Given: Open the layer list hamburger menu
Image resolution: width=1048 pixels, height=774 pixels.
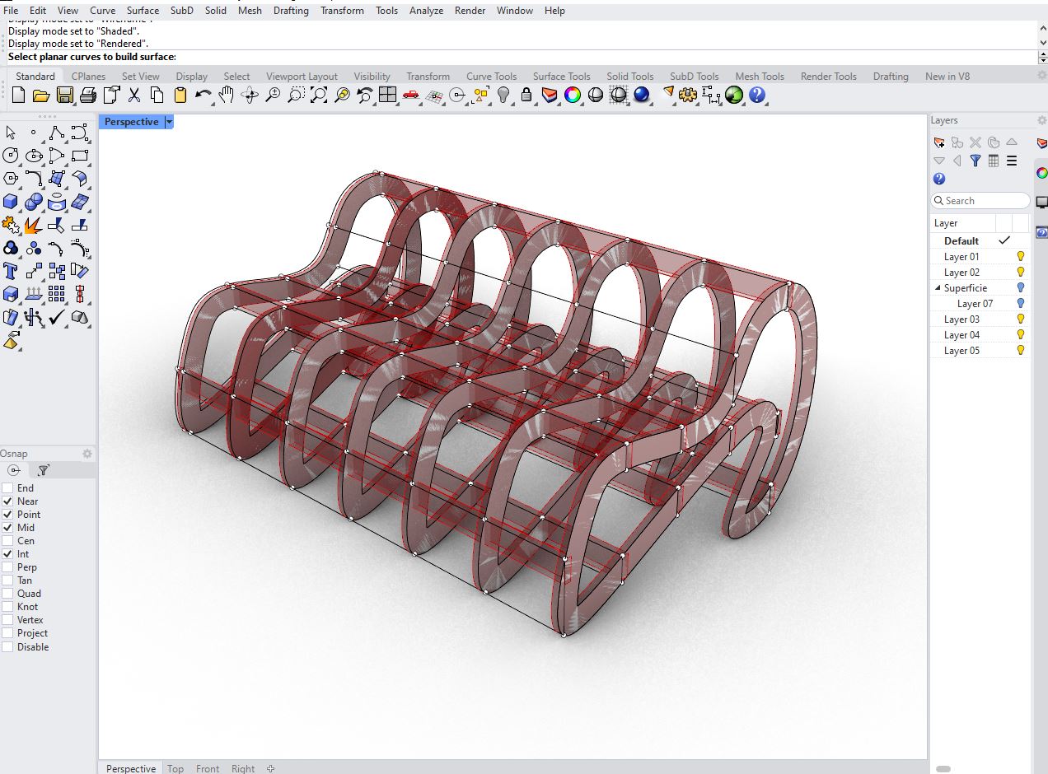Looking at the screenshot, I should click(x=1011, y=161).
